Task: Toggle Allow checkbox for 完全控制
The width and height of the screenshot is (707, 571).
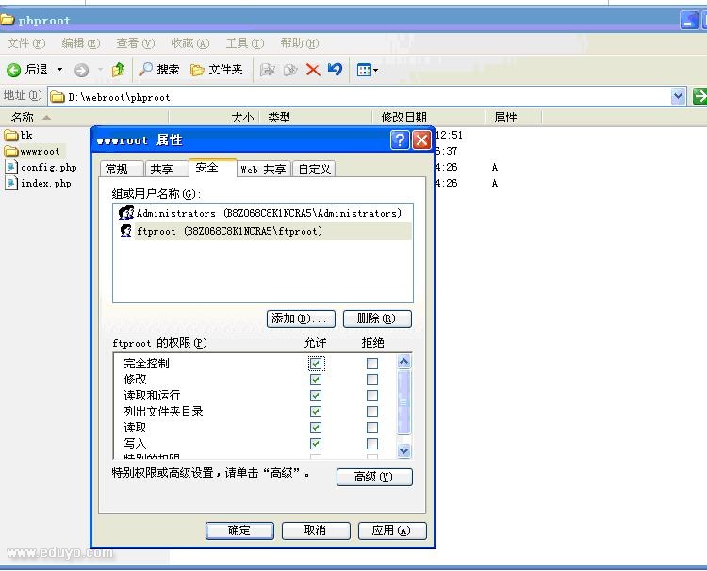Action: click(316, 364)
